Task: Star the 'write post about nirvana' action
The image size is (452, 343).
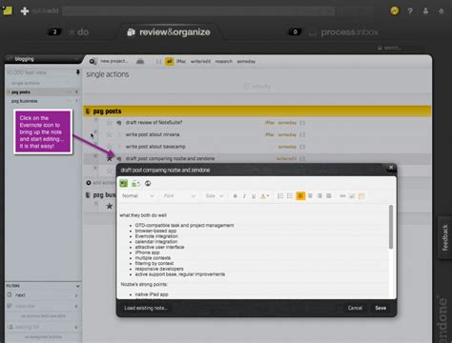Action: (110, 134)
